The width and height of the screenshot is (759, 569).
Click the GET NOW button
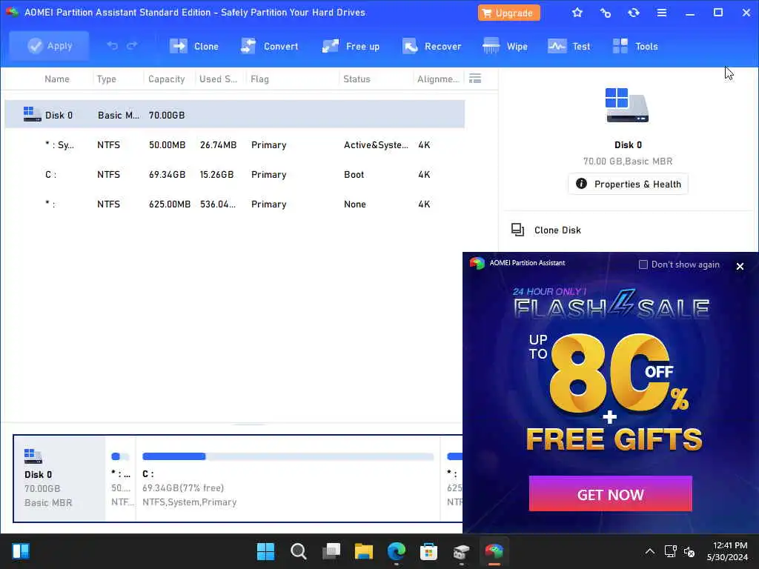click(611, 494)
